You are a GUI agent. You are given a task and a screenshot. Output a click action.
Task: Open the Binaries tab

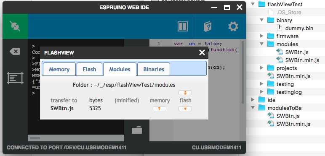[154, 69]
